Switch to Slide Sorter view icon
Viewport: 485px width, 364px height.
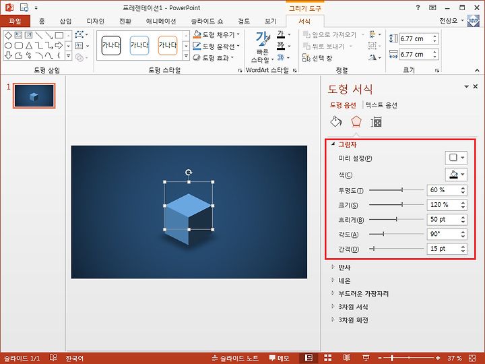point(327,358)
